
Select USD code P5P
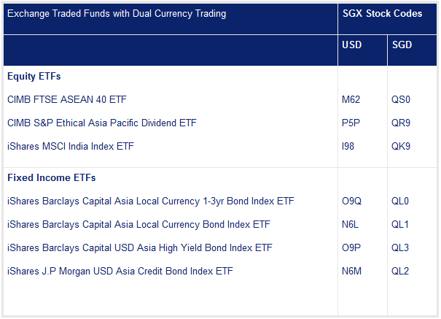351,123
